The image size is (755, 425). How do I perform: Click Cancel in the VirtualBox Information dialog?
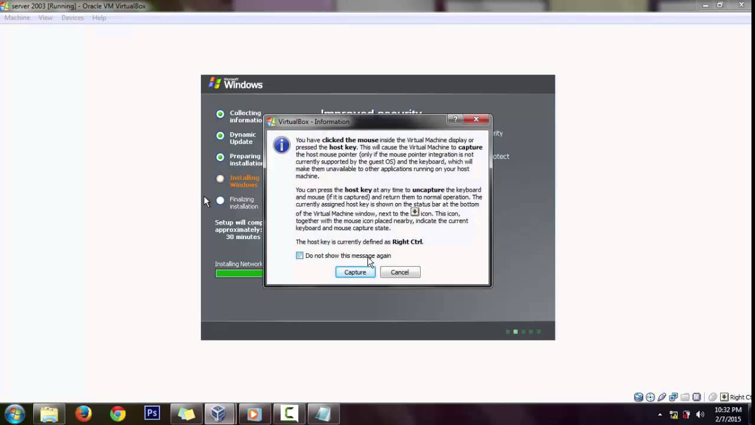(400, 272)
